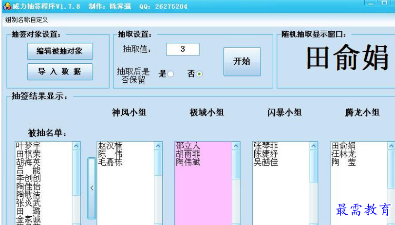Select 李创创 in the candidate list
The height and width of the screenshot is (225, 395).
tap(28, 178)
